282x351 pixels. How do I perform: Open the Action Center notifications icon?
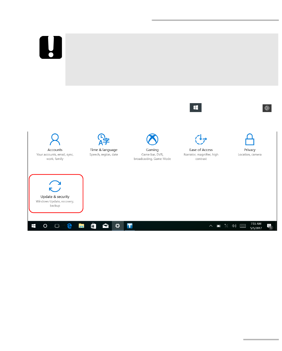(270, 226)
